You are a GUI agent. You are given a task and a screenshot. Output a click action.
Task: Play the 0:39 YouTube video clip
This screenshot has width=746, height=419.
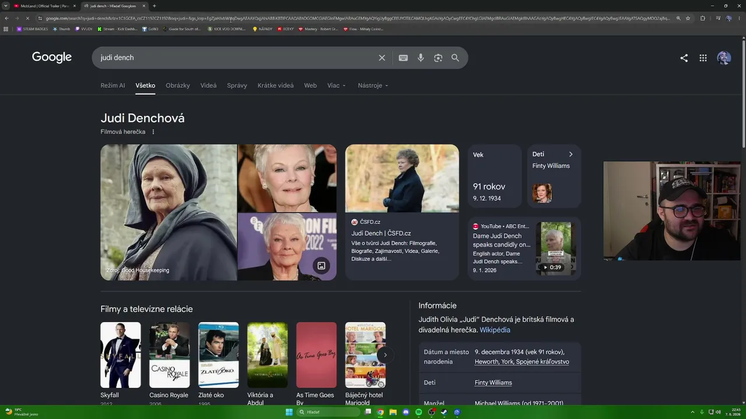(555, 249)
